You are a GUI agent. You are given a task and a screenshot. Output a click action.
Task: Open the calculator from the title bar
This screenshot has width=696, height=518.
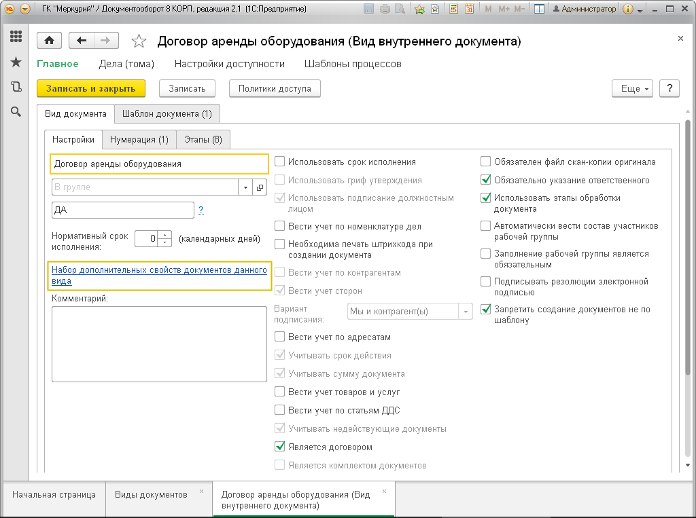tap(453, 9)
